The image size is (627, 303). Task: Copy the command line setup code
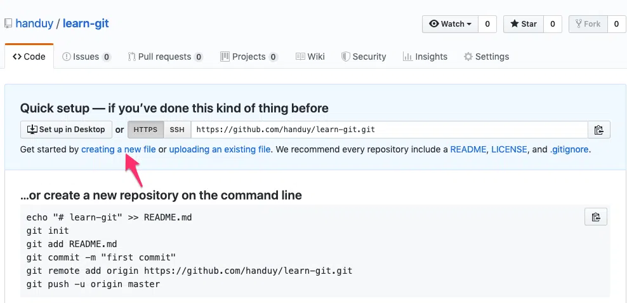click(596, 217)
